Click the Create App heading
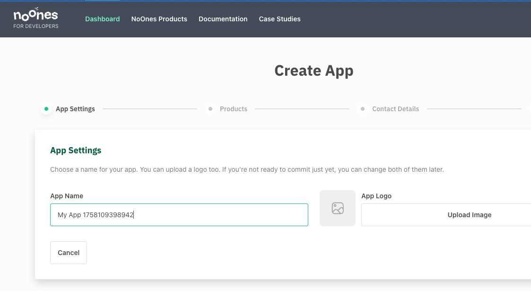This screenshot has height=291, width=531. pos(314,71)
